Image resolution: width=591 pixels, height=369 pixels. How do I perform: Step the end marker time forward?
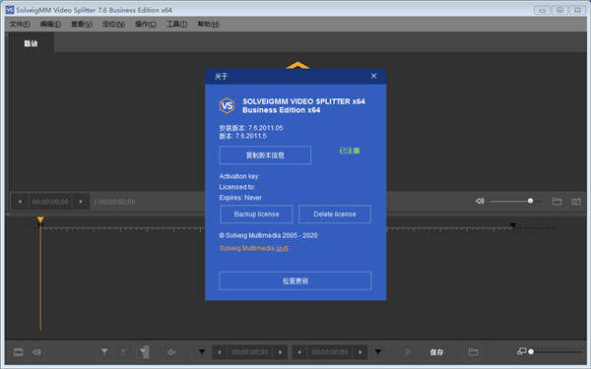pos(361,352)
